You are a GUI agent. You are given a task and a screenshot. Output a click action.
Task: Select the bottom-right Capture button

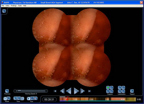(x=111, y=91)
